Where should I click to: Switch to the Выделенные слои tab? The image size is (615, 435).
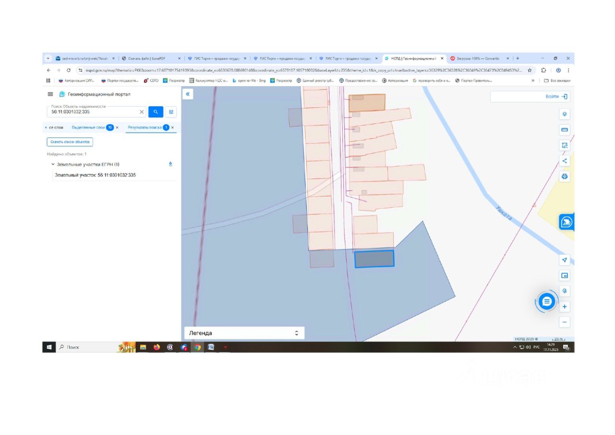(88, 128)
